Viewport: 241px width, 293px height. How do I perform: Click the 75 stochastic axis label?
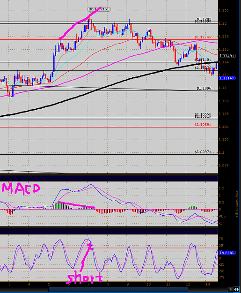[221, 239]
